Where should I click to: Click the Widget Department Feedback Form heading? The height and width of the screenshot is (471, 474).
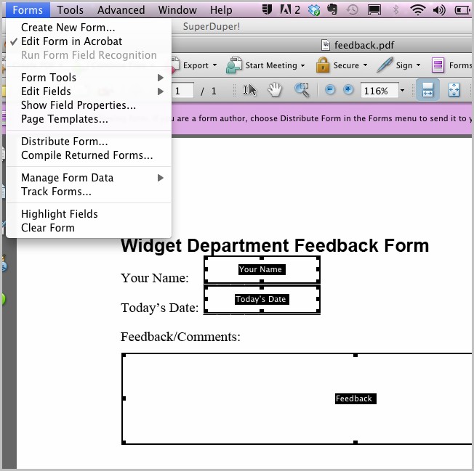(x=275, y=245)
